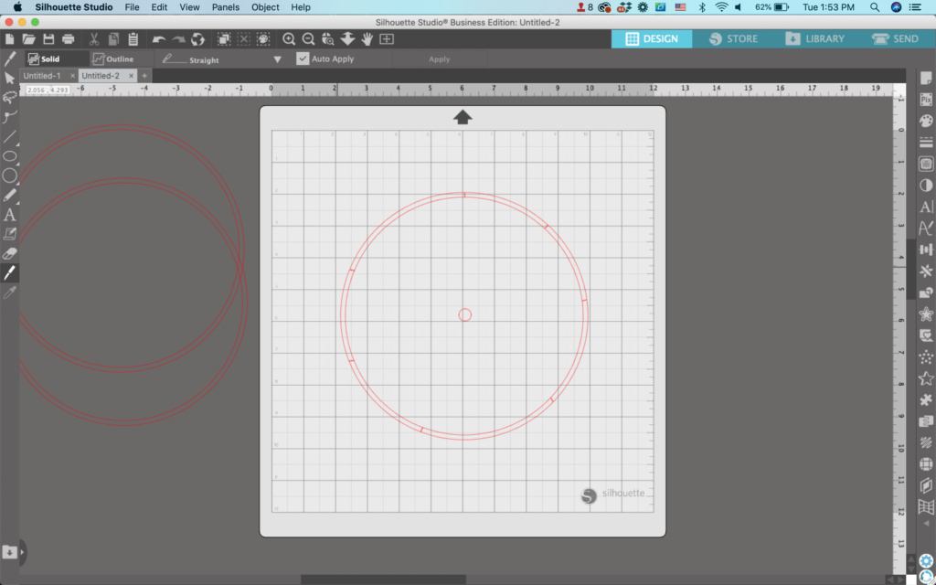Viewport: 936px width, 585px height.
Task: Open the Page Setup panel
Action: [926, 79]
